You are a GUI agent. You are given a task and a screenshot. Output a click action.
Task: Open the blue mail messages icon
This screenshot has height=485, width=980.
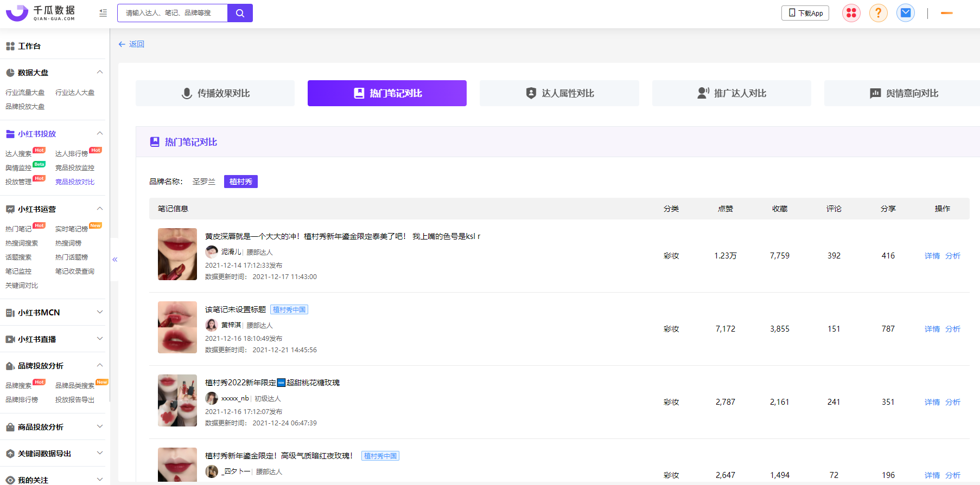[906, 13]
